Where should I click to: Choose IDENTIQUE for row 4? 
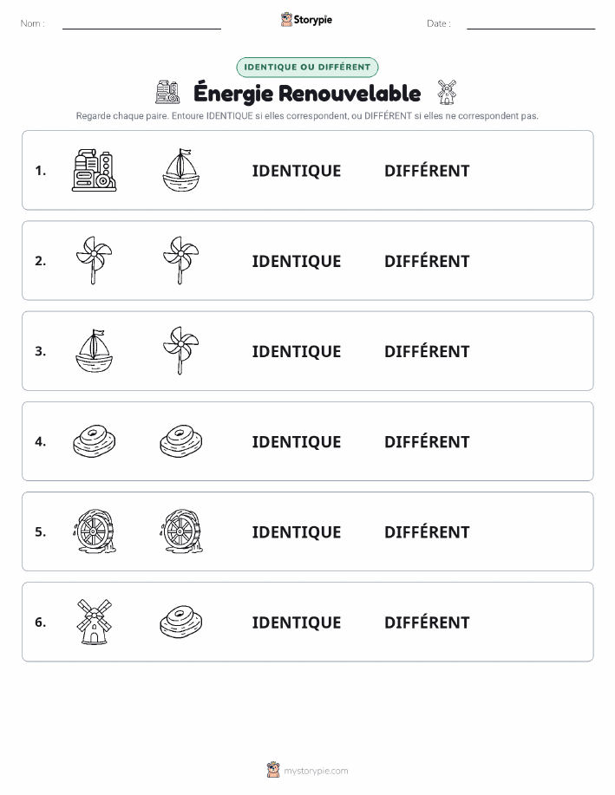pos(297,441)
